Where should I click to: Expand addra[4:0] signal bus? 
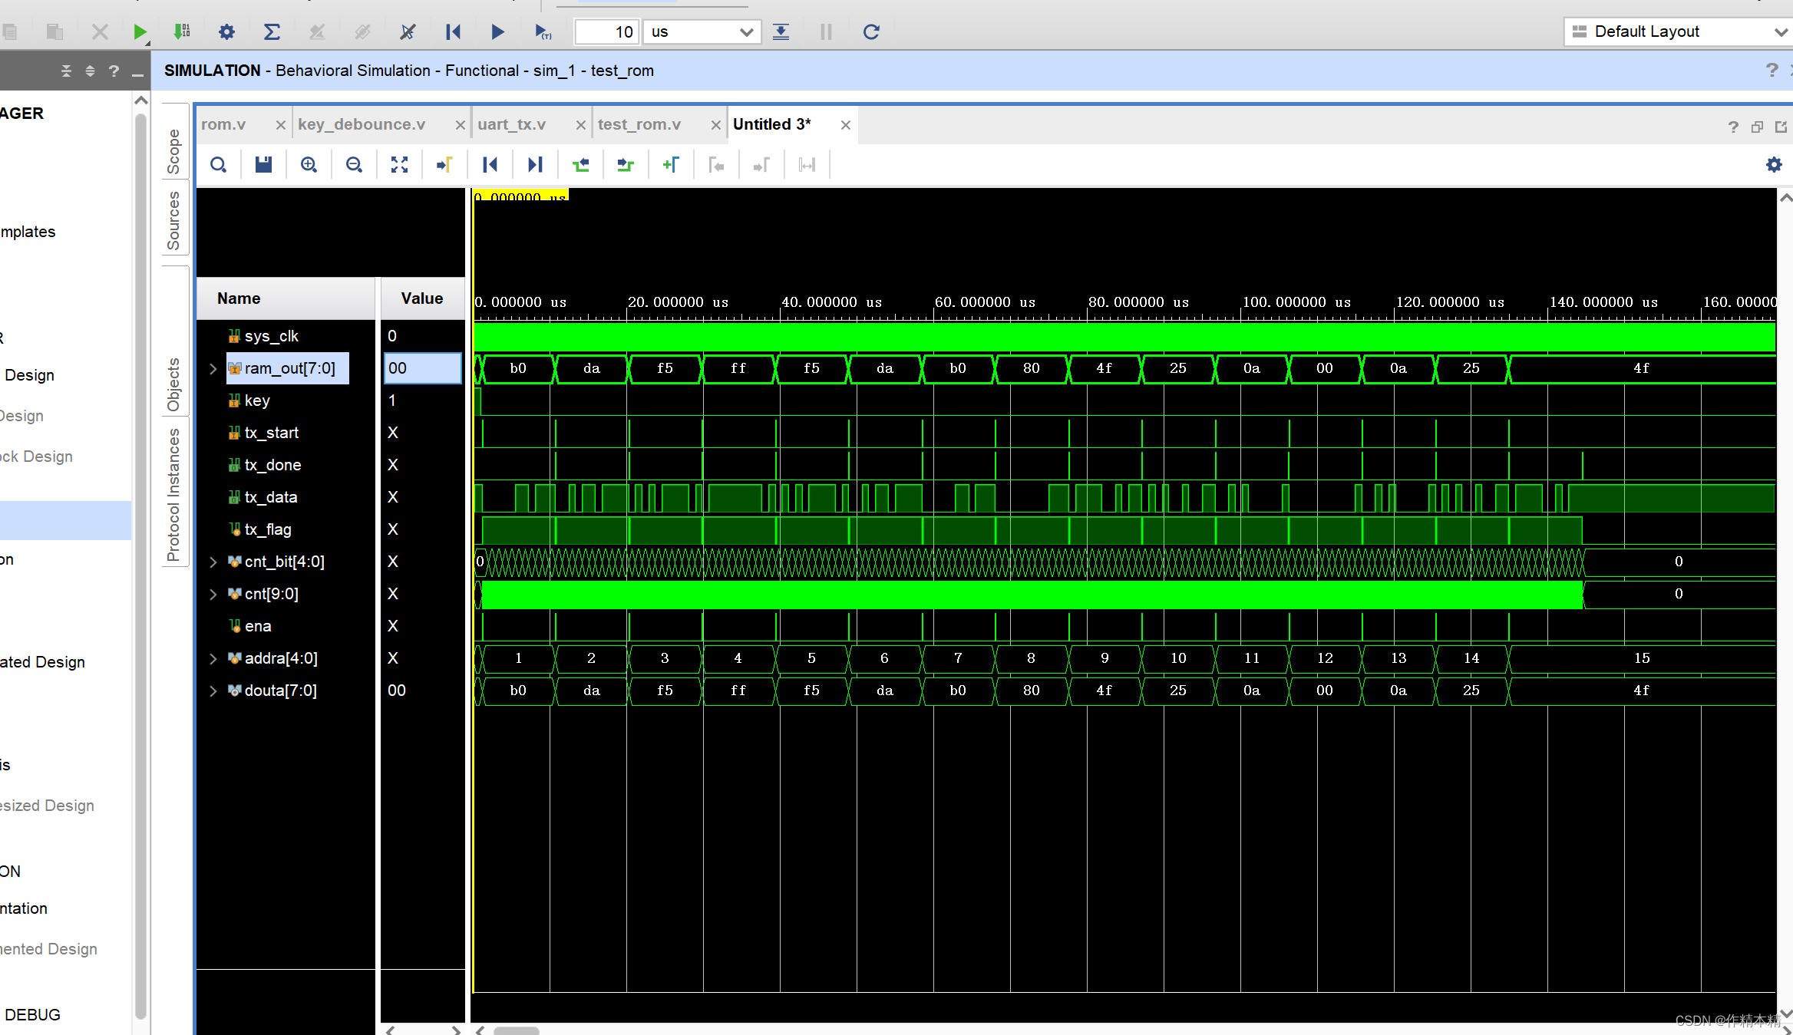(x=213, y=659)
